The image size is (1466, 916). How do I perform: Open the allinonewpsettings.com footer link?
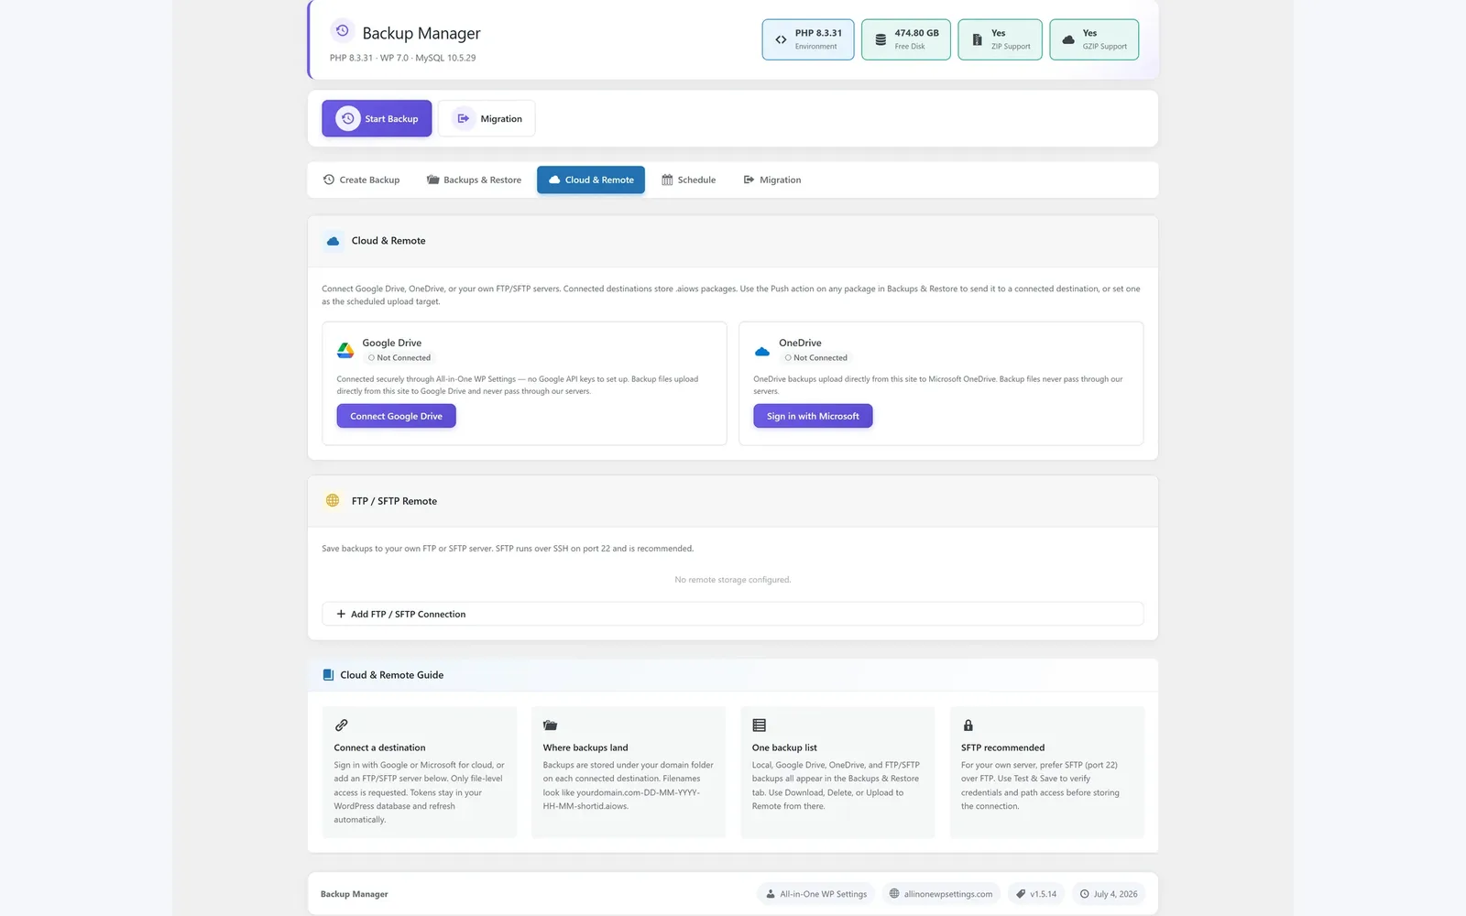tap(940, 894)
